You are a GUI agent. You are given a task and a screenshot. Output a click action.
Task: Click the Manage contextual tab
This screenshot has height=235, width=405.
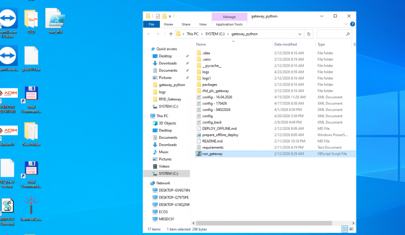(229, 17)
